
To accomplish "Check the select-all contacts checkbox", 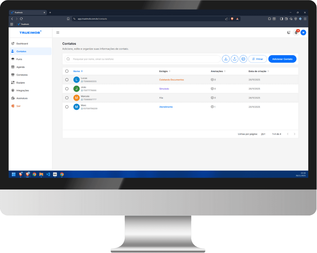I will (x=67, y=71).
